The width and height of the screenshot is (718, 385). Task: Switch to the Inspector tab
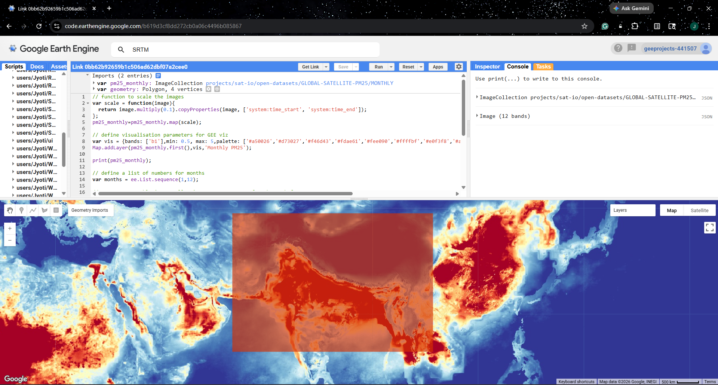487,67
